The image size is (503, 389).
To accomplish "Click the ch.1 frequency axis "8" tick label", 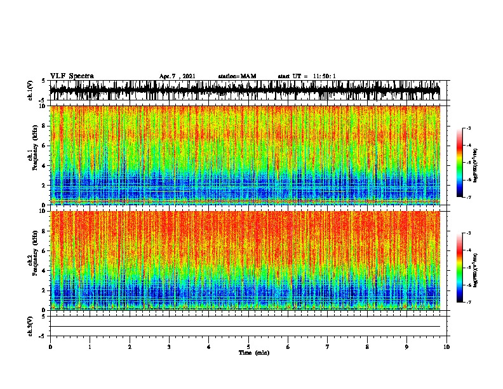I will [x=44, y=126].
